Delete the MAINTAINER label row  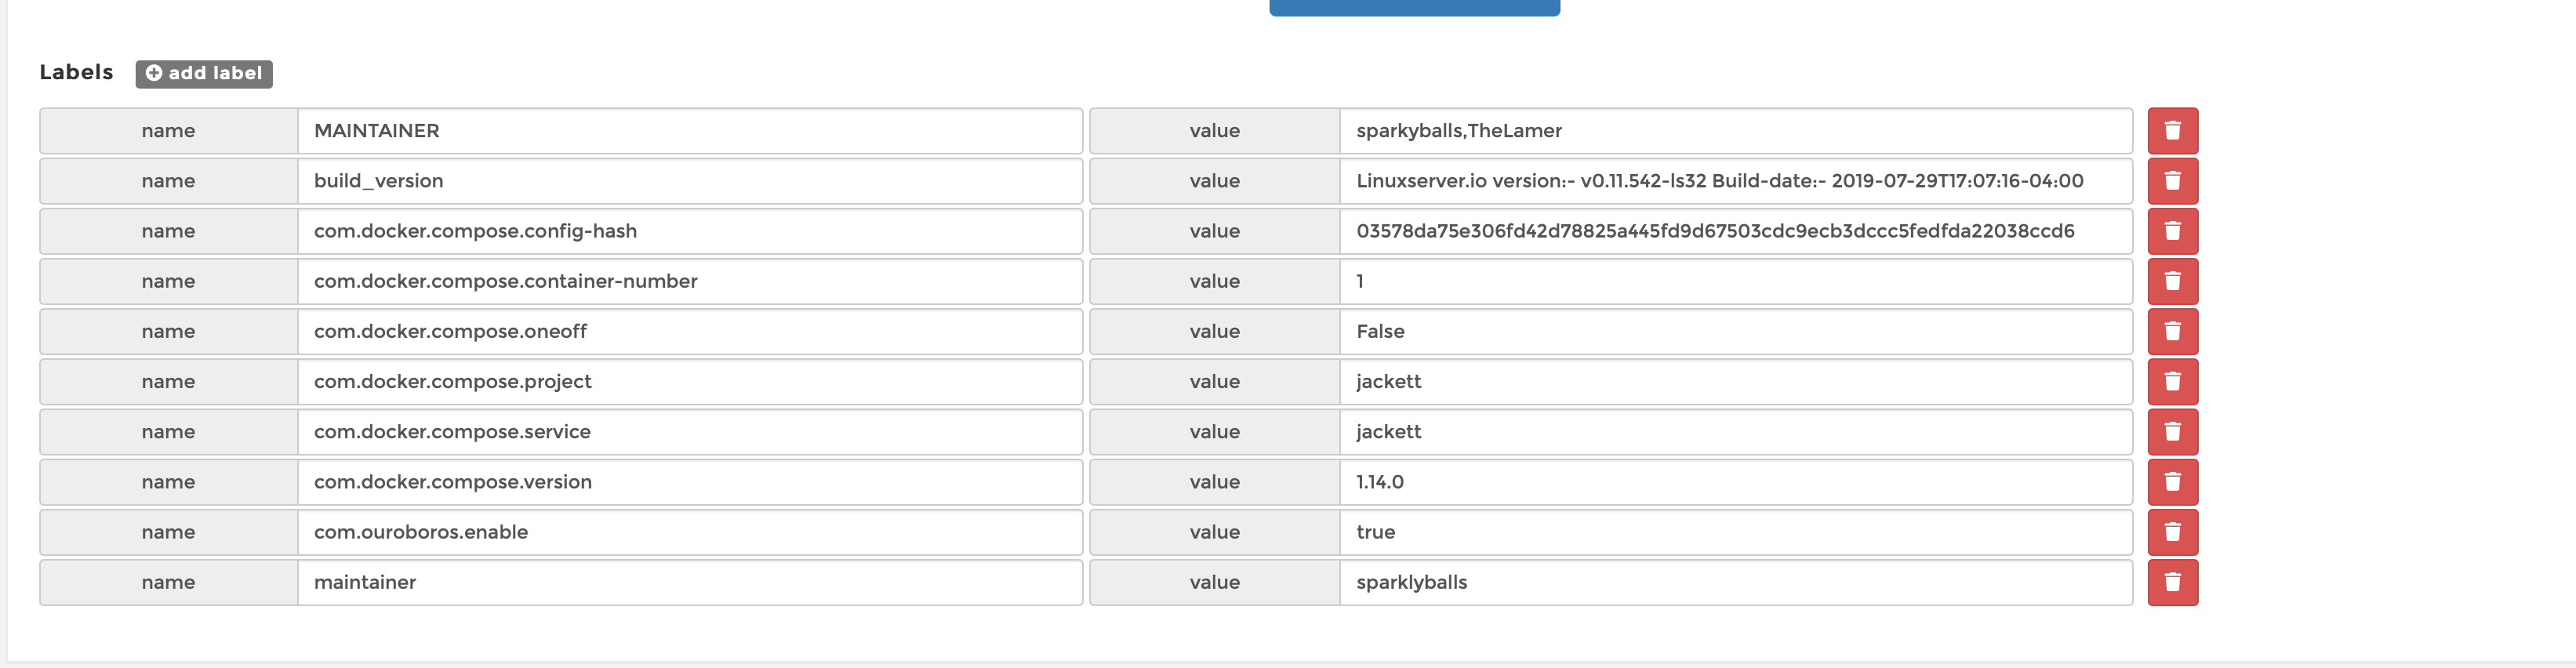[2172, 131]
